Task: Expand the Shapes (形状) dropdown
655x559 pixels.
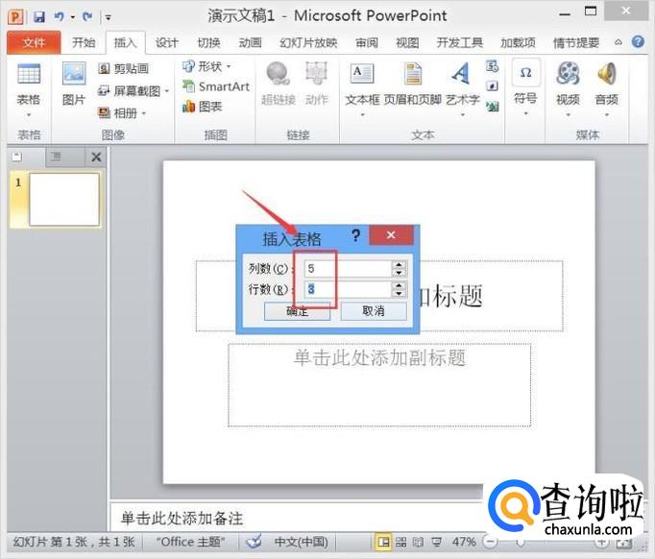Action: [207, 66]
